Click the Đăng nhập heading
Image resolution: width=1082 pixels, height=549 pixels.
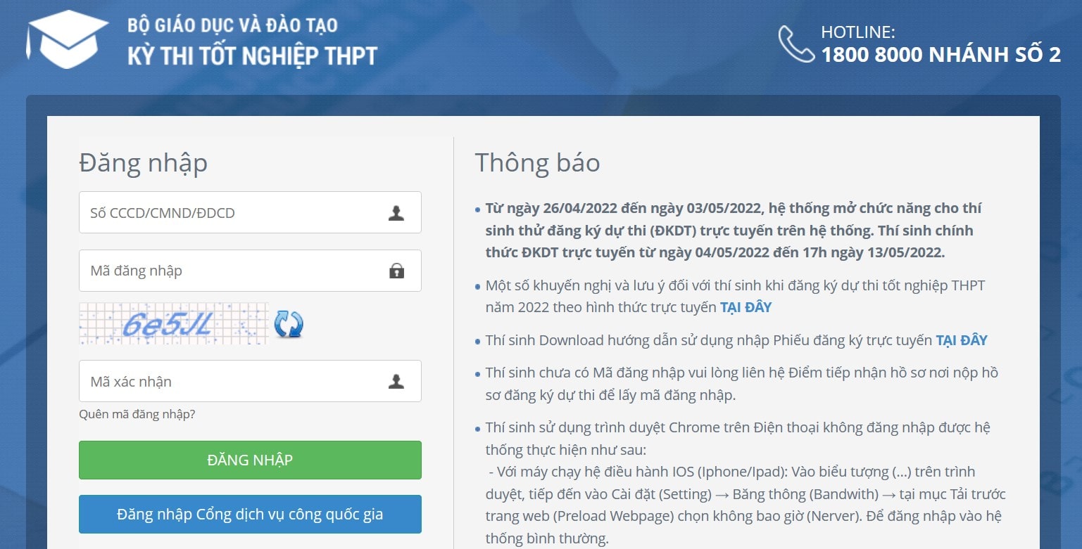pos(143,164)
